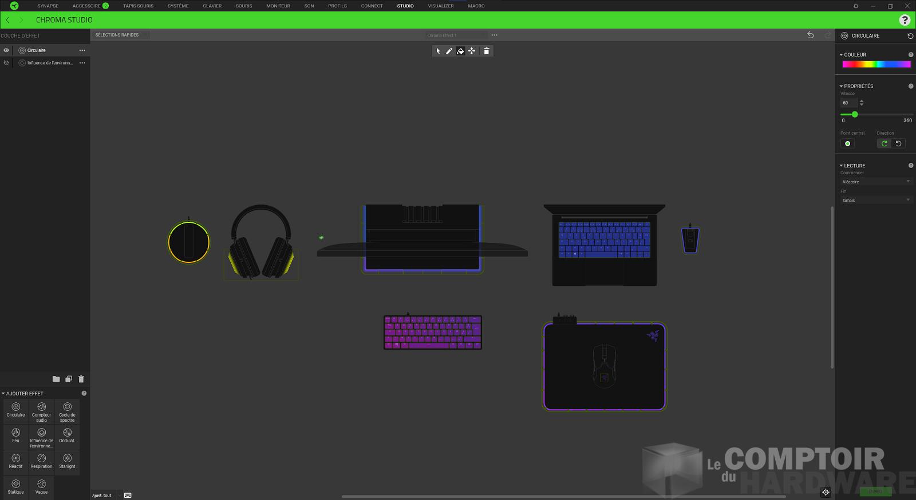Click the Vitesse value field
Image resolution: width=916 pixels, height=500 pixels.
848,103
